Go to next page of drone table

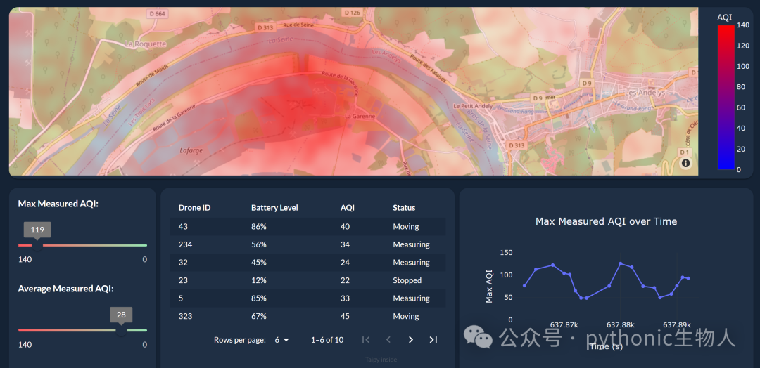coord(411,340)
